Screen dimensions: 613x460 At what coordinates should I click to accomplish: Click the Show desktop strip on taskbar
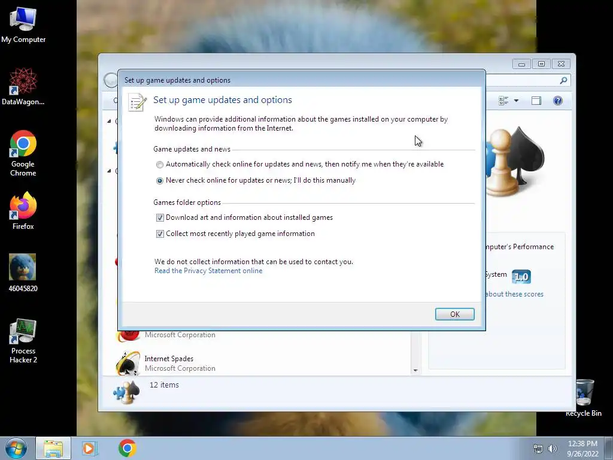click(609, 449)
